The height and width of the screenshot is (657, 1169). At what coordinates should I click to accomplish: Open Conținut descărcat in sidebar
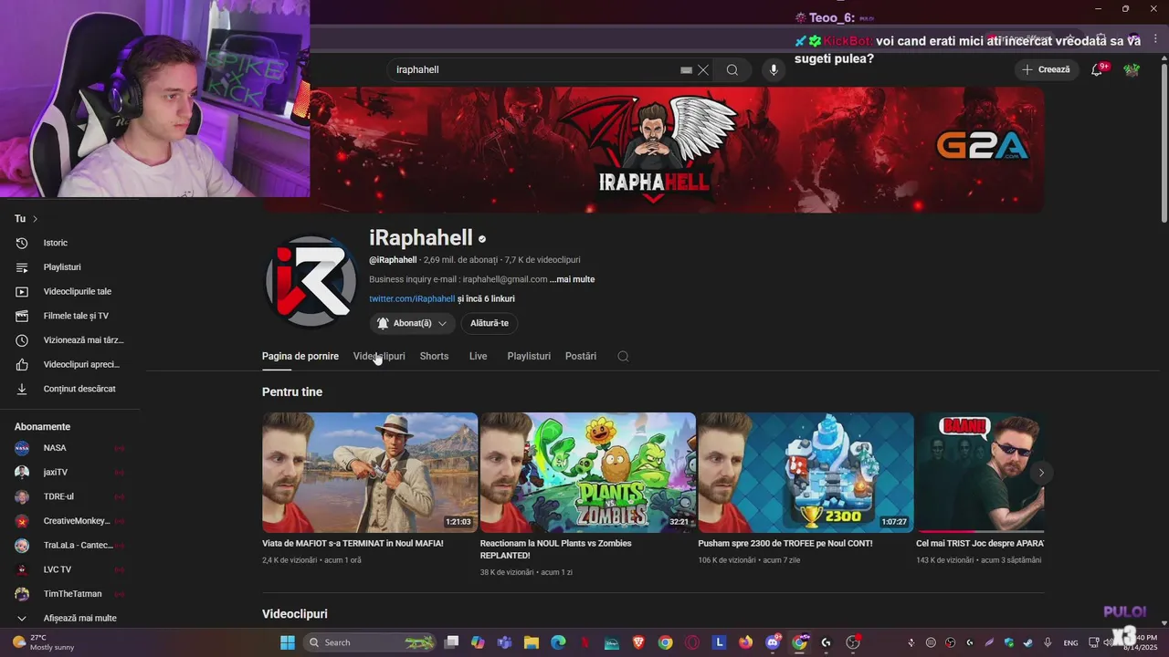69,389
